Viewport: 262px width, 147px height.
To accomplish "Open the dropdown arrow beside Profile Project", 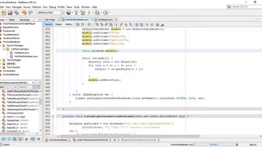I will click(x=110, y=13).
